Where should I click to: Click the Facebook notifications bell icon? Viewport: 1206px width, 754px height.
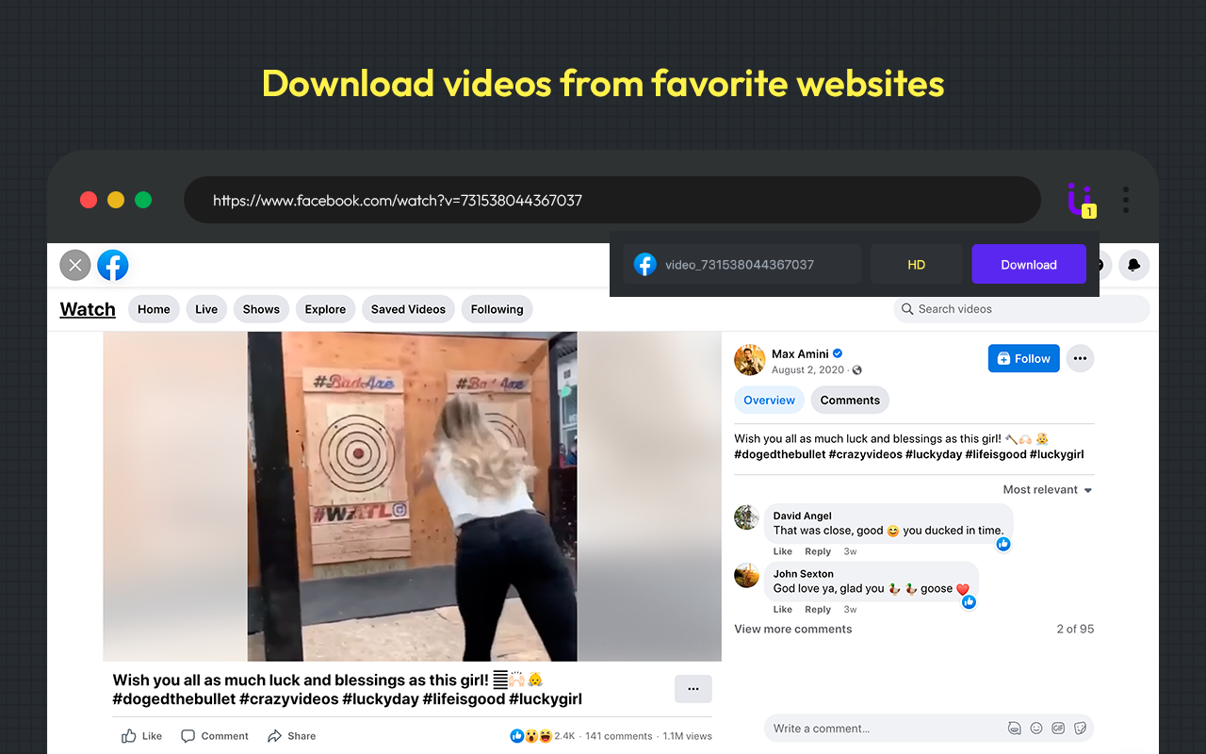1134,265
